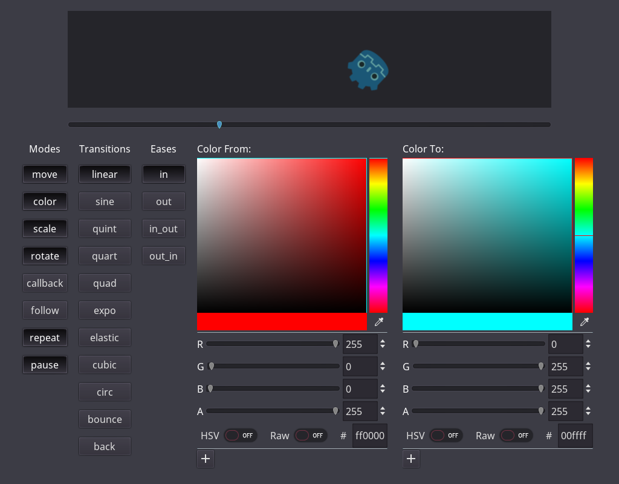Image resolution: width=619 pixels, height=484 pixels.
Task: Click the Color From G stepper arrows
Action: coord(383,367)
